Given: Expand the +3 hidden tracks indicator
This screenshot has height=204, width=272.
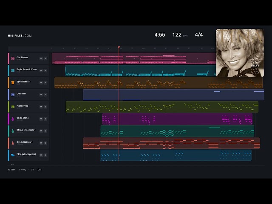Looking at the screenshot, I should [x=12, y=164].
